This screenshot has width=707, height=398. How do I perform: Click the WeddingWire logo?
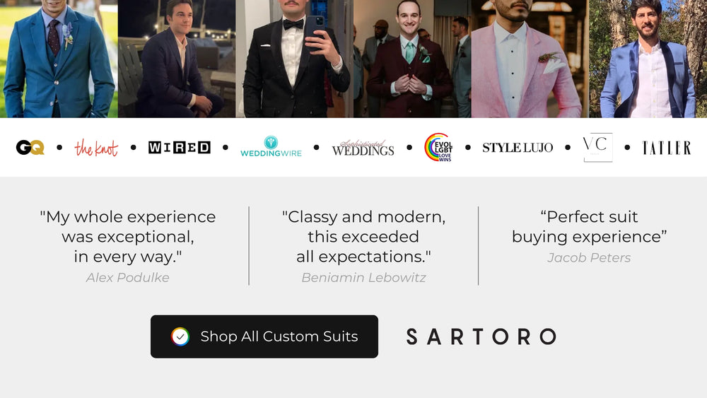click(x=271, y=146)
